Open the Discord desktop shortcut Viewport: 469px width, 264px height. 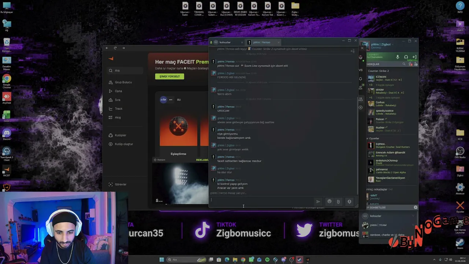pyautogui.click(x=7, y=134)
